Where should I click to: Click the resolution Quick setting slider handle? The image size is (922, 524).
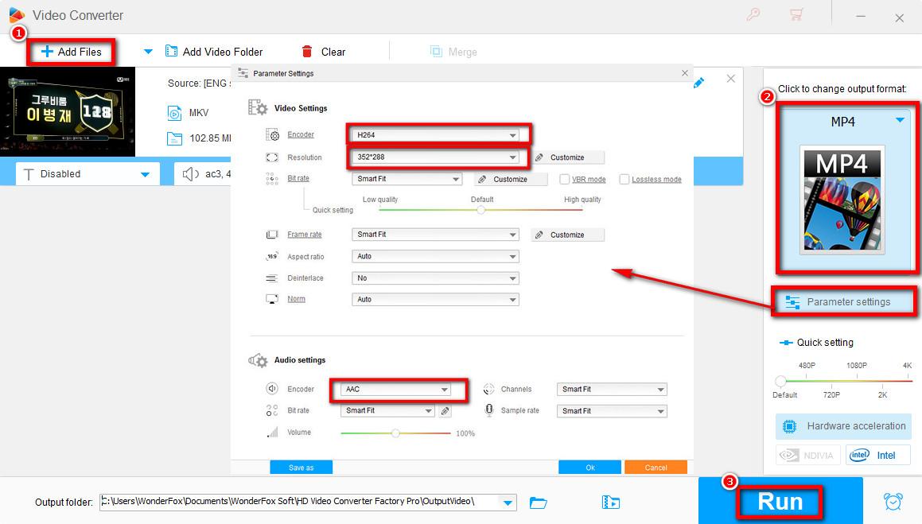coord(780,381)
